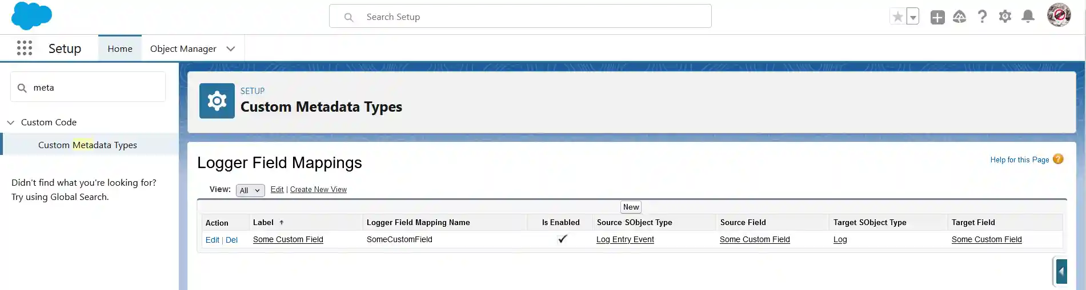Sort by the Label column header

point(263,222)
